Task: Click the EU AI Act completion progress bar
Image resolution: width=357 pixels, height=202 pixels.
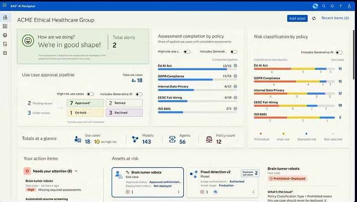Action: pyautogui.click(x=197, y=69)
